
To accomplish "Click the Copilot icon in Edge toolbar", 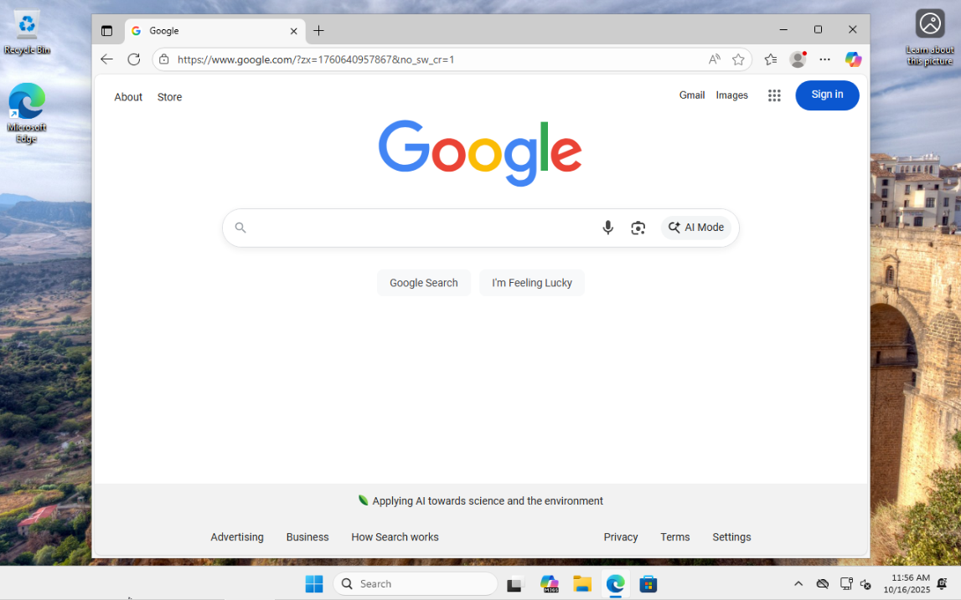I will coord(853,59).
